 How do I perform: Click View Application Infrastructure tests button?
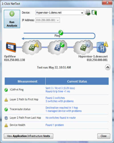pyautogui.click(x=28, y=136)
